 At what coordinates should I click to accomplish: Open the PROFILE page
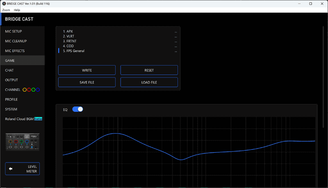click(23, 100)
